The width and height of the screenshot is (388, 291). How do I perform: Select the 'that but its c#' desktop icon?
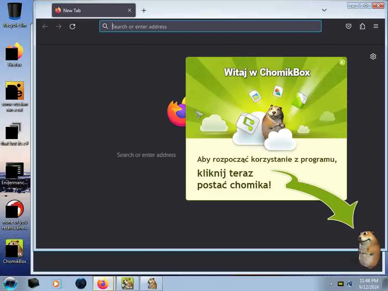click(x=15, y=134)
